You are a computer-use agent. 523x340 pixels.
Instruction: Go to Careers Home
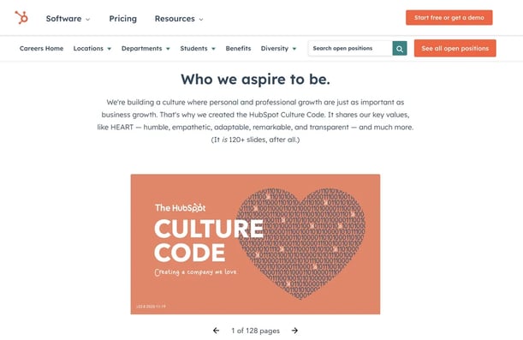[x=41, y=48]
